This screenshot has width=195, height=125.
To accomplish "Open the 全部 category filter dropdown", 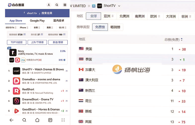I will click(x=37, y=28).
